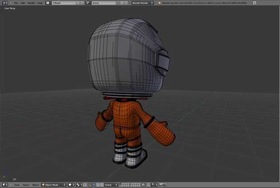Click the scene browse icon
This screenshot has height=188, width=280.
[x=88, y=3]
